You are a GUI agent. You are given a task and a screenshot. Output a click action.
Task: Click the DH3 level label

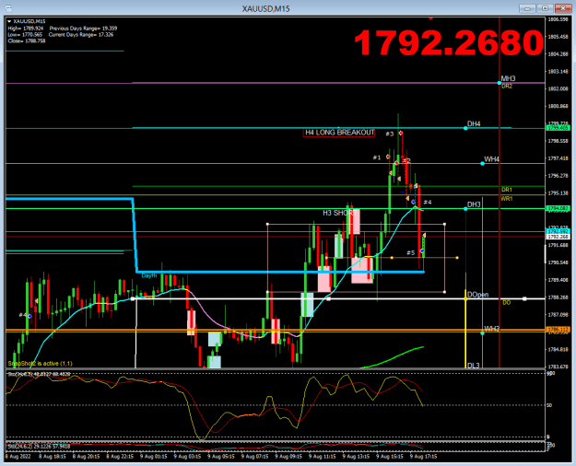click(474, 204)
